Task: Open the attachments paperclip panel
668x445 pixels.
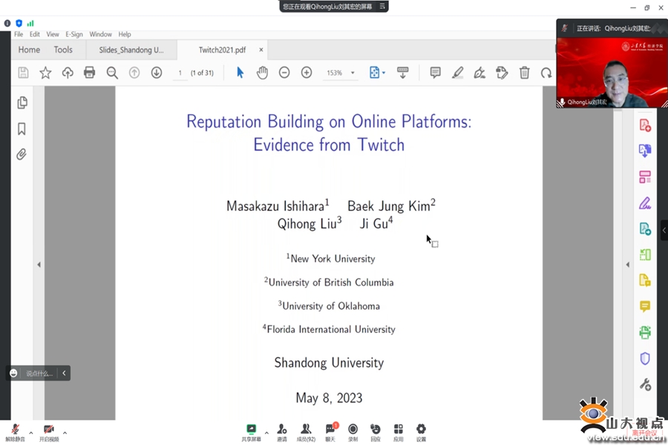Action: [x=22, y=154]
